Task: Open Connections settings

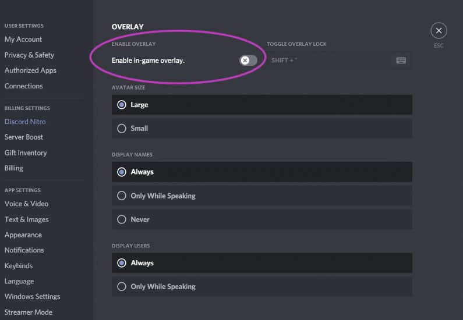Action: 24,86
